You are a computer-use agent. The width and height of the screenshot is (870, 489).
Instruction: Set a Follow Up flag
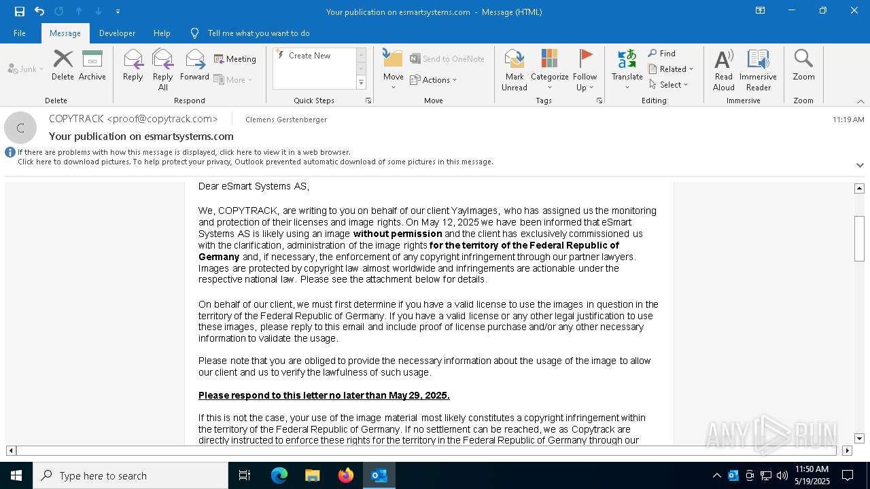click(x=585, y=70)
